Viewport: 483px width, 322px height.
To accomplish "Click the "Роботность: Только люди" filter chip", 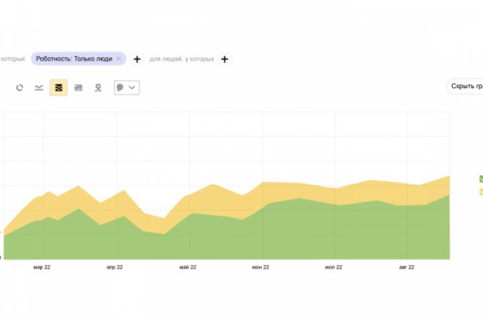I will 74,59.
